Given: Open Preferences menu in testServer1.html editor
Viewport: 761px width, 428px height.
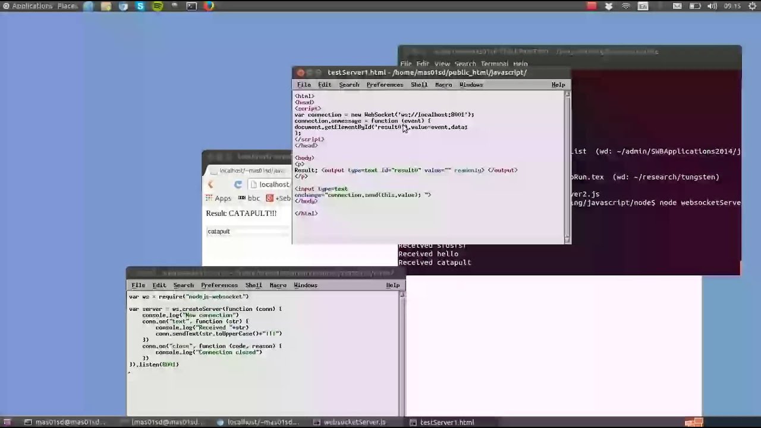Looking at the screenshot, I should pos(385,84).
